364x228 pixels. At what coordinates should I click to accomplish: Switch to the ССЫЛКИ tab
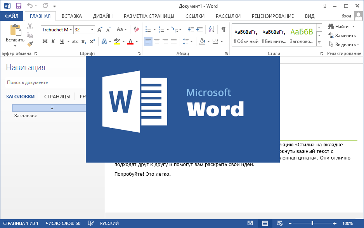click(195, 16)
